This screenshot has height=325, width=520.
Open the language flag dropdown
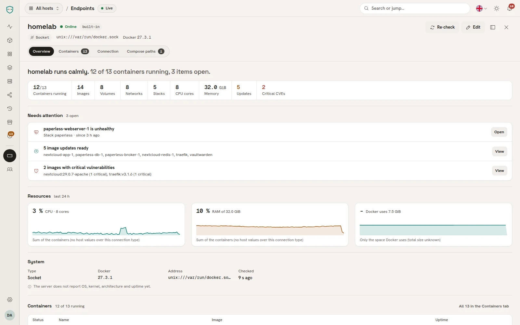(481, 8)
